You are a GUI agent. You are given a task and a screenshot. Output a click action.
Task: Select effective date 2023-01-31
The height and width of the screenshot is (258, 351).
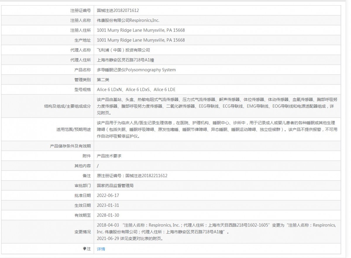108,205
